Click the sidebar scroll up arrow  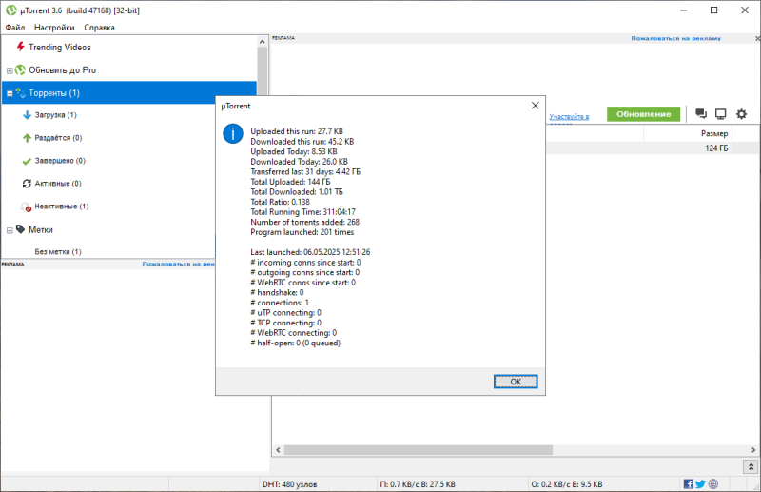click(263, 42)
